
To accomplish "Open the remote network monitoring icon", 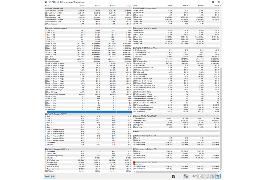I will click(x=185, y=176).
